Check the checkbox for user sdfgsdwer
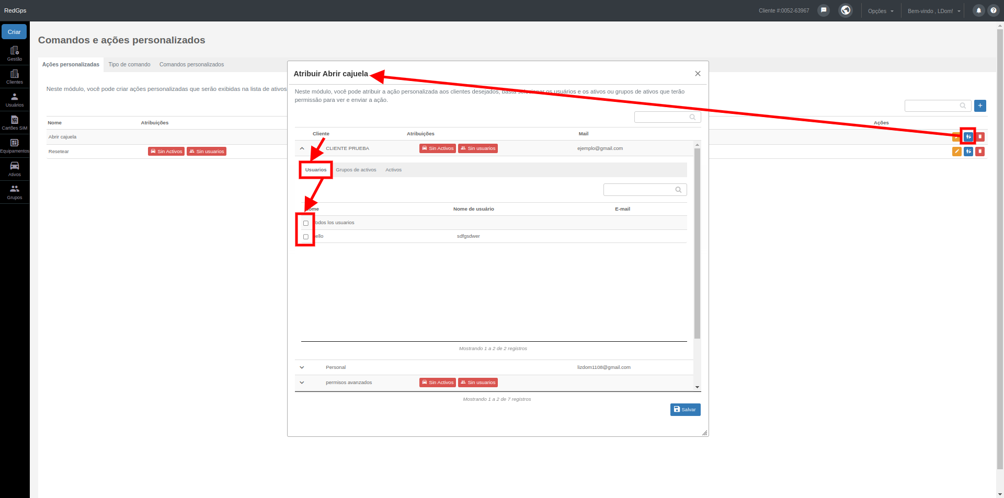The image size is (1004, 498). pos(306,237)
